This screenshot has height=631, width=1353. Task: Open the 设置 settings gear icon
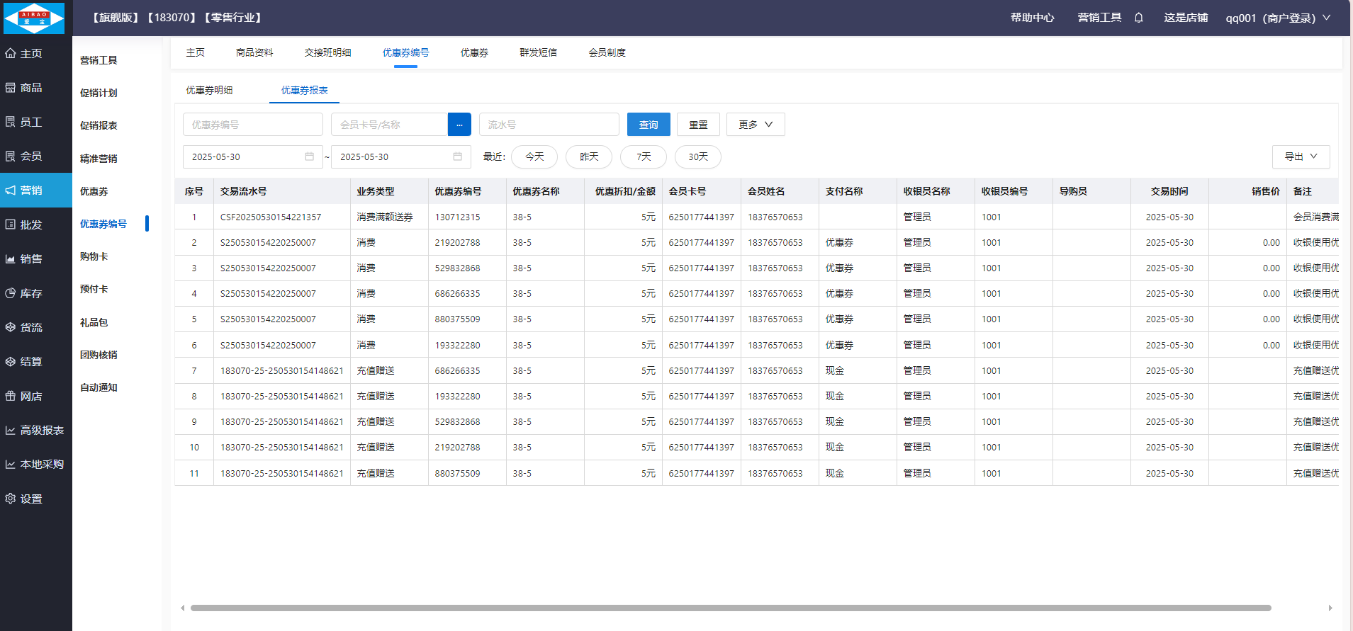click(x=11, y=499)
